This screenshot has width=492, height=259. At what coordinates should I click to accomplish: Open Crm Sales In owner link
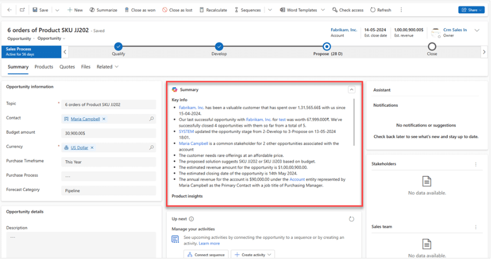click(x=455, y=30)
